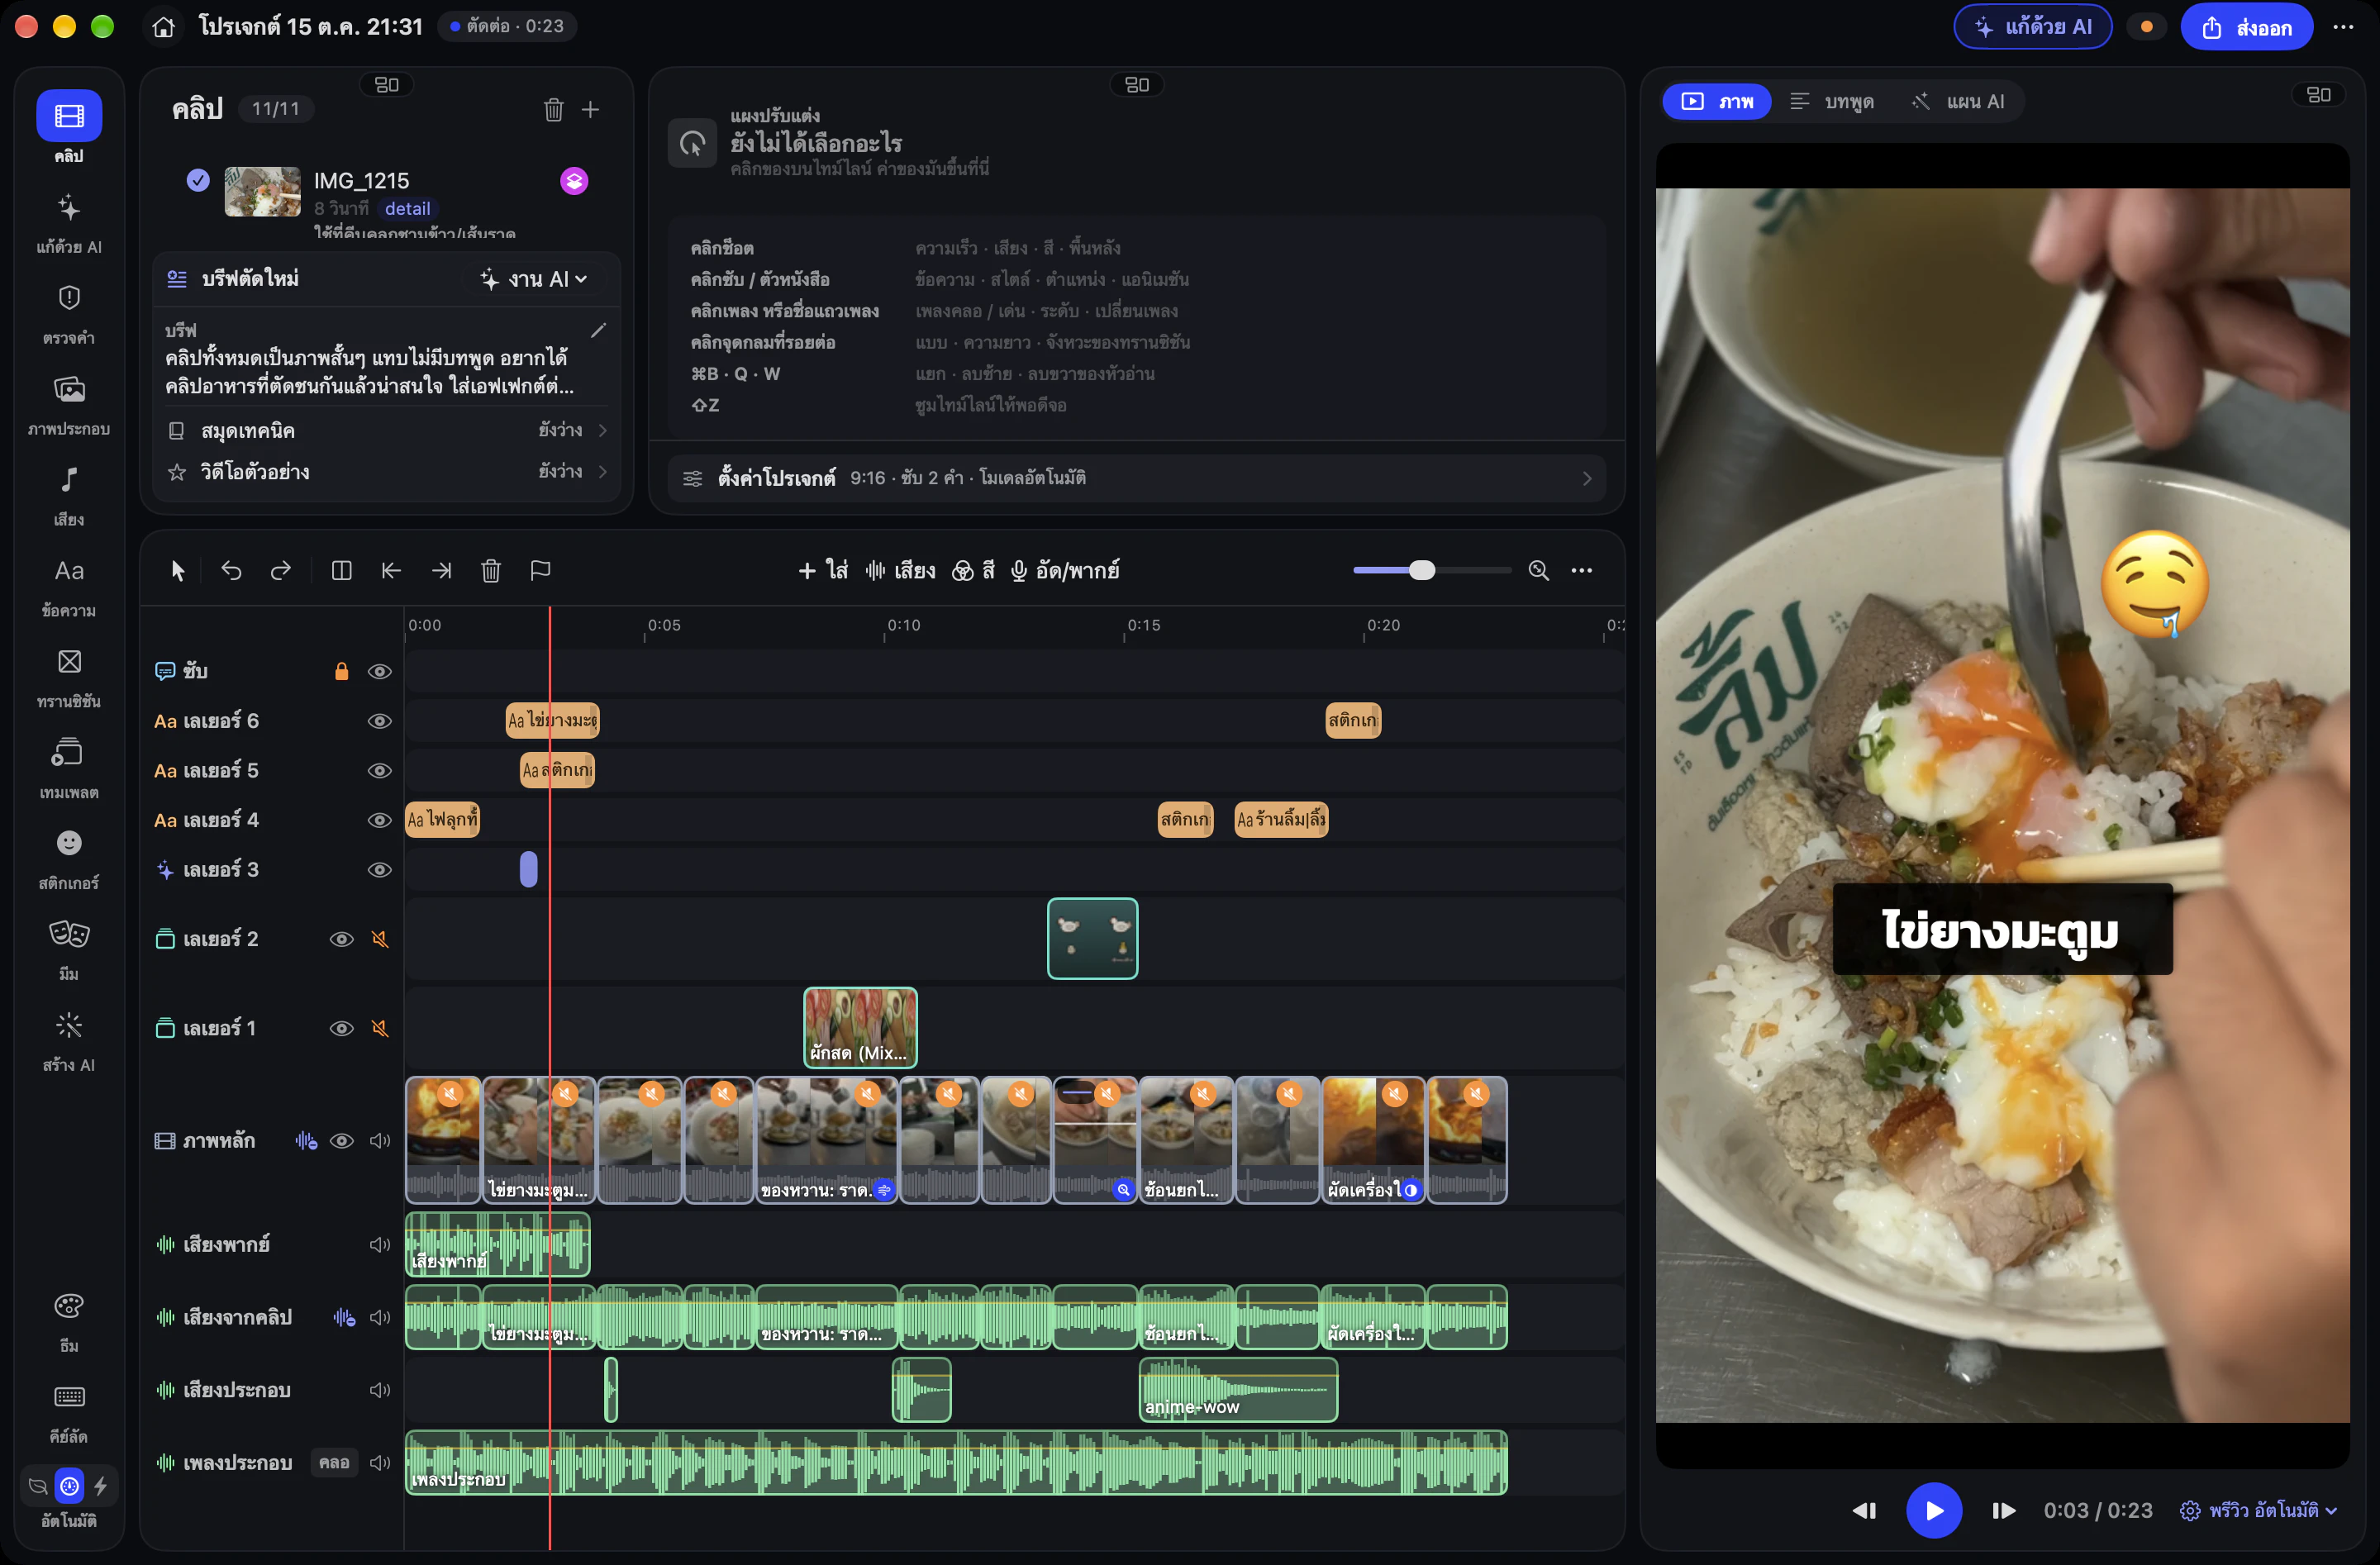Expand the สมุดเทคนิค row

[x=387, y=430]
